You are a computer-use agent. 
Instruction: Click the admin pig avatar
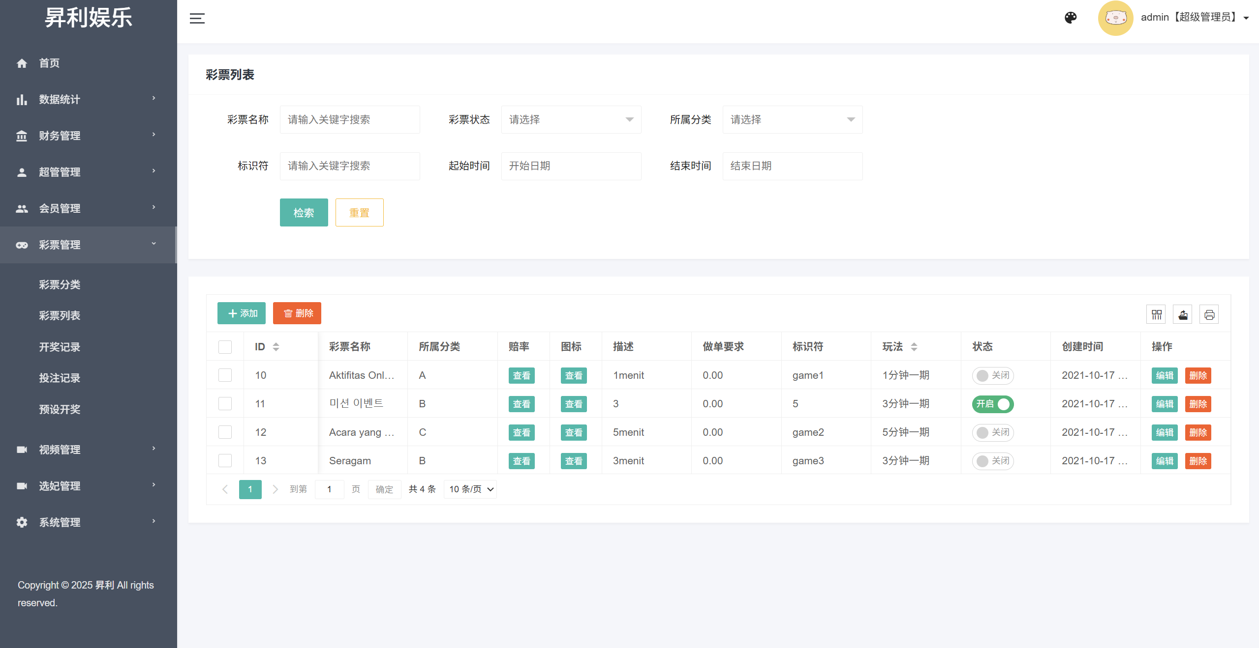click(1115, 18)
